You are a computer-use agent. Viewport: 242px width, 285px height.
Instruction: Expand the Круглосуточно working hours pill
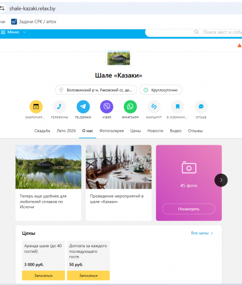(x=161, y=90)
